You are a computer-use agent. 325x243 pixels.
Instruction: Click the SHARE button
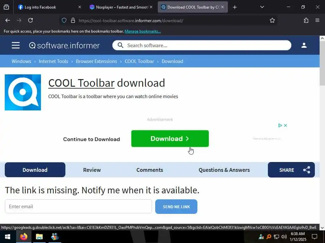pos(291,170)
